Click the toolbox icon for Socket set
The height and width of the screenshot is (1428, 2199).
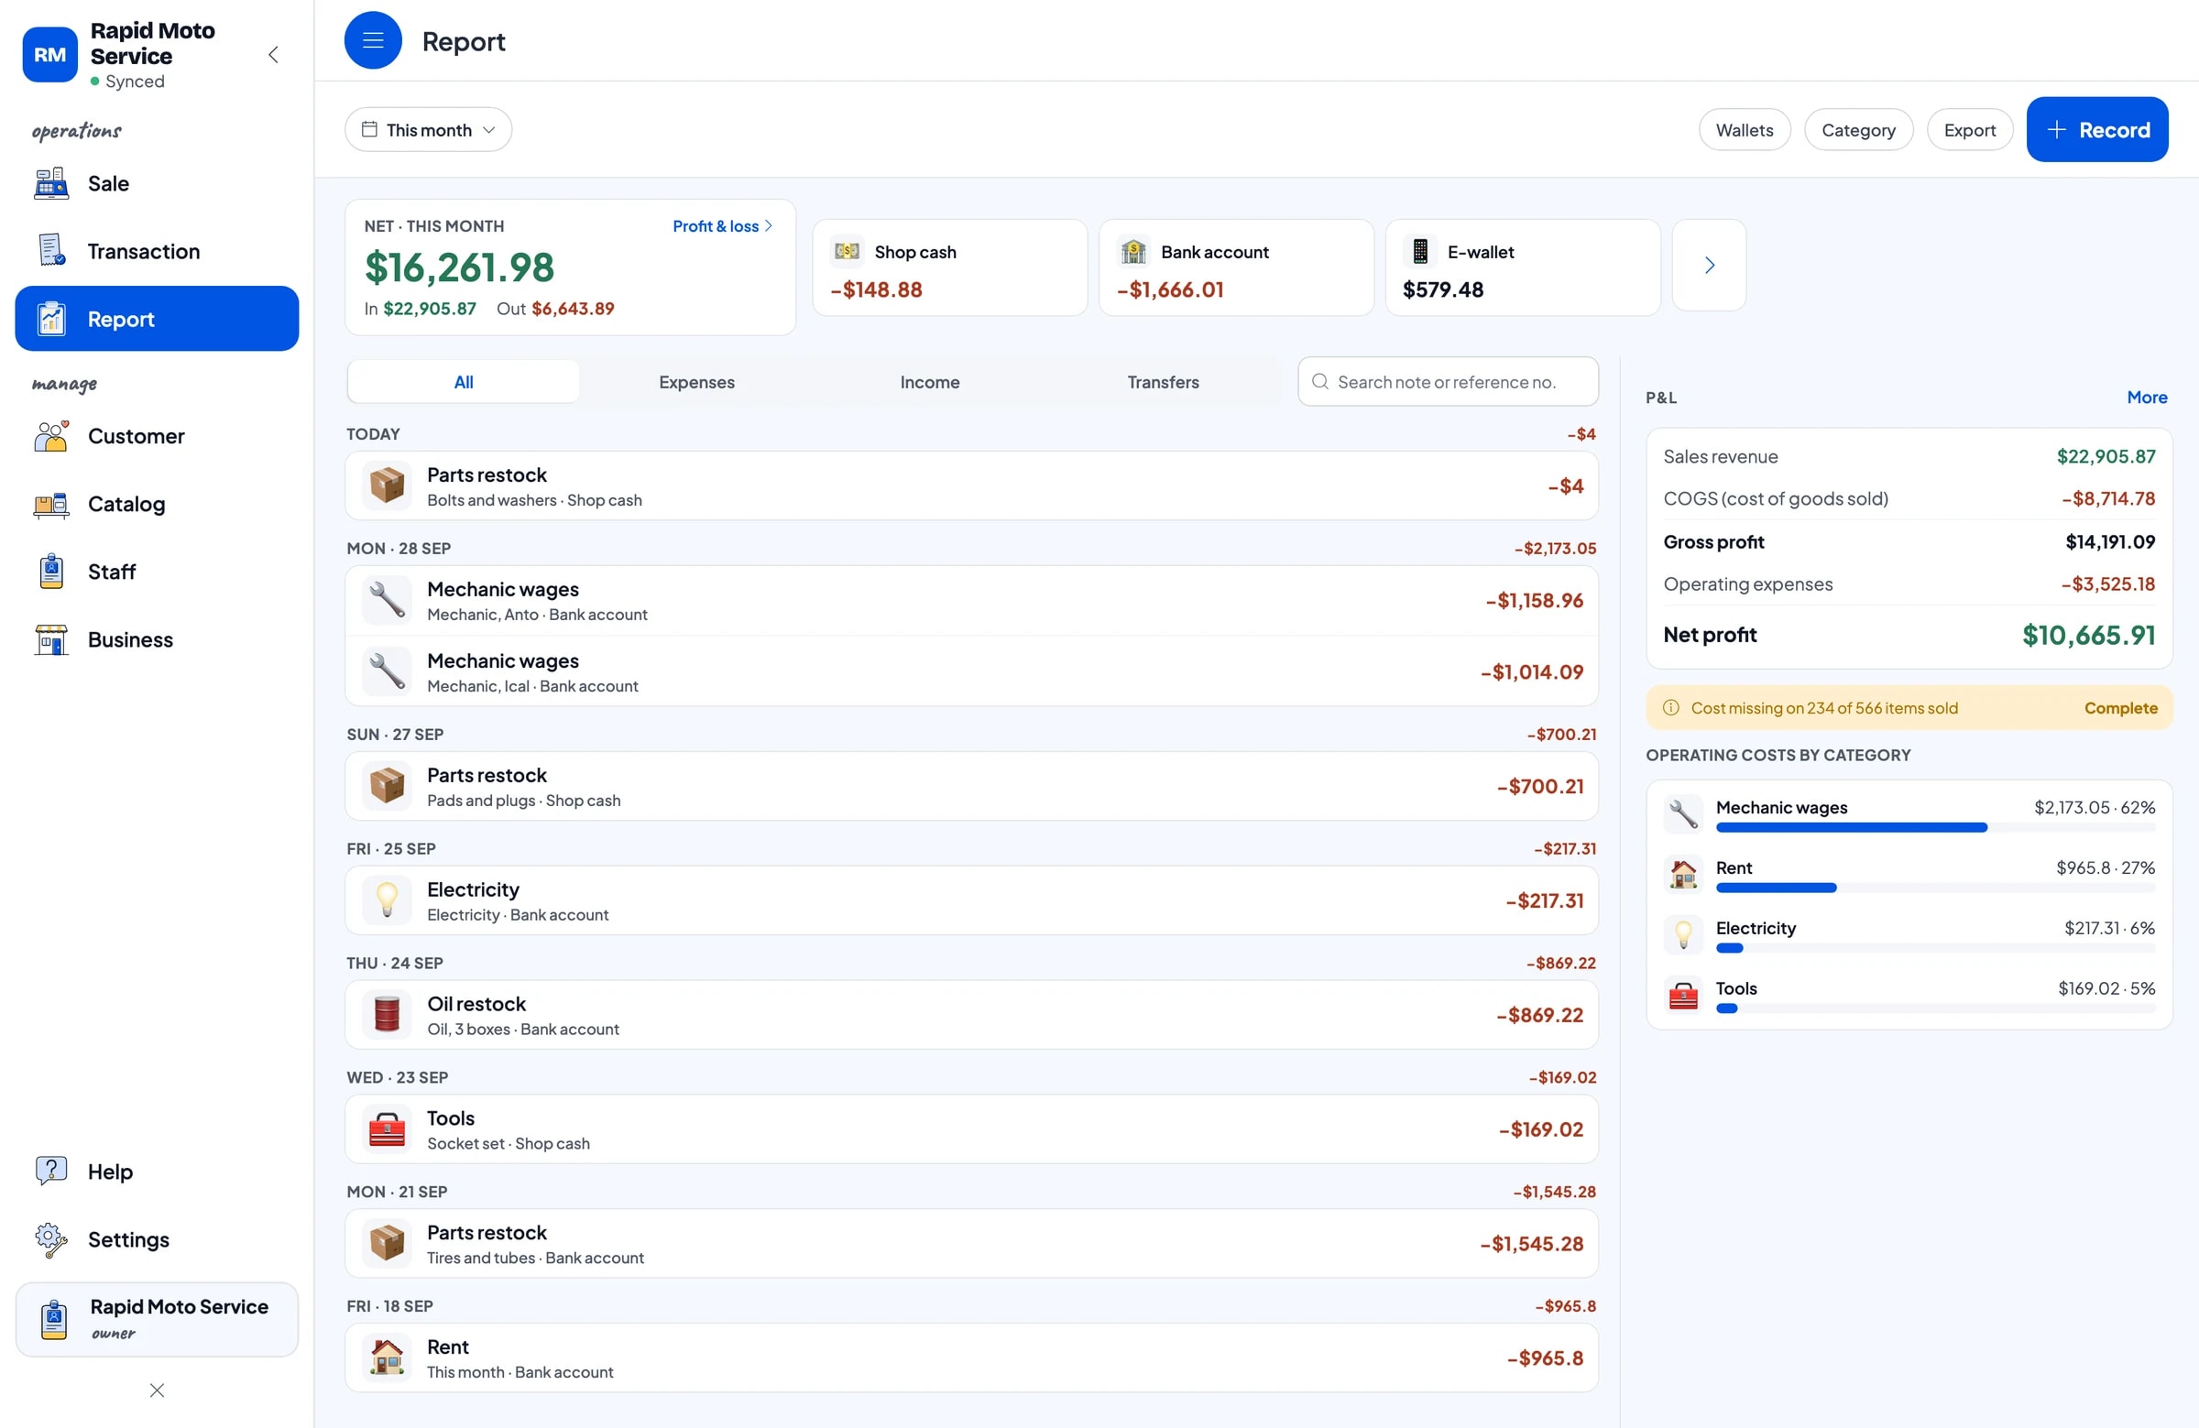tap(388, 1128)
